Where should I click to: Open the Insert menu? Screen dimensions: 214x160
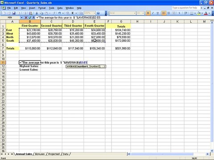(x=32, y=8)
